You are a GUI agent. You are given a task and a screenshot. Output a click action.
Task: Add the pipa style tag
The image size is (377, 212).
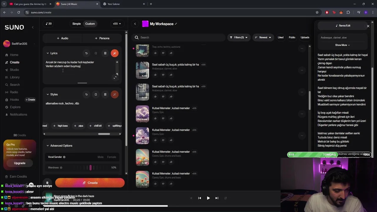click(x=79, y=126)
